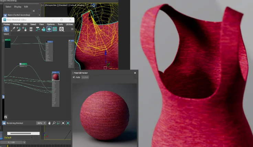This screenshot has height=147, width=253.
Task: Clear the Scene Explorer search with X
Action: click(x=34, y=11)
